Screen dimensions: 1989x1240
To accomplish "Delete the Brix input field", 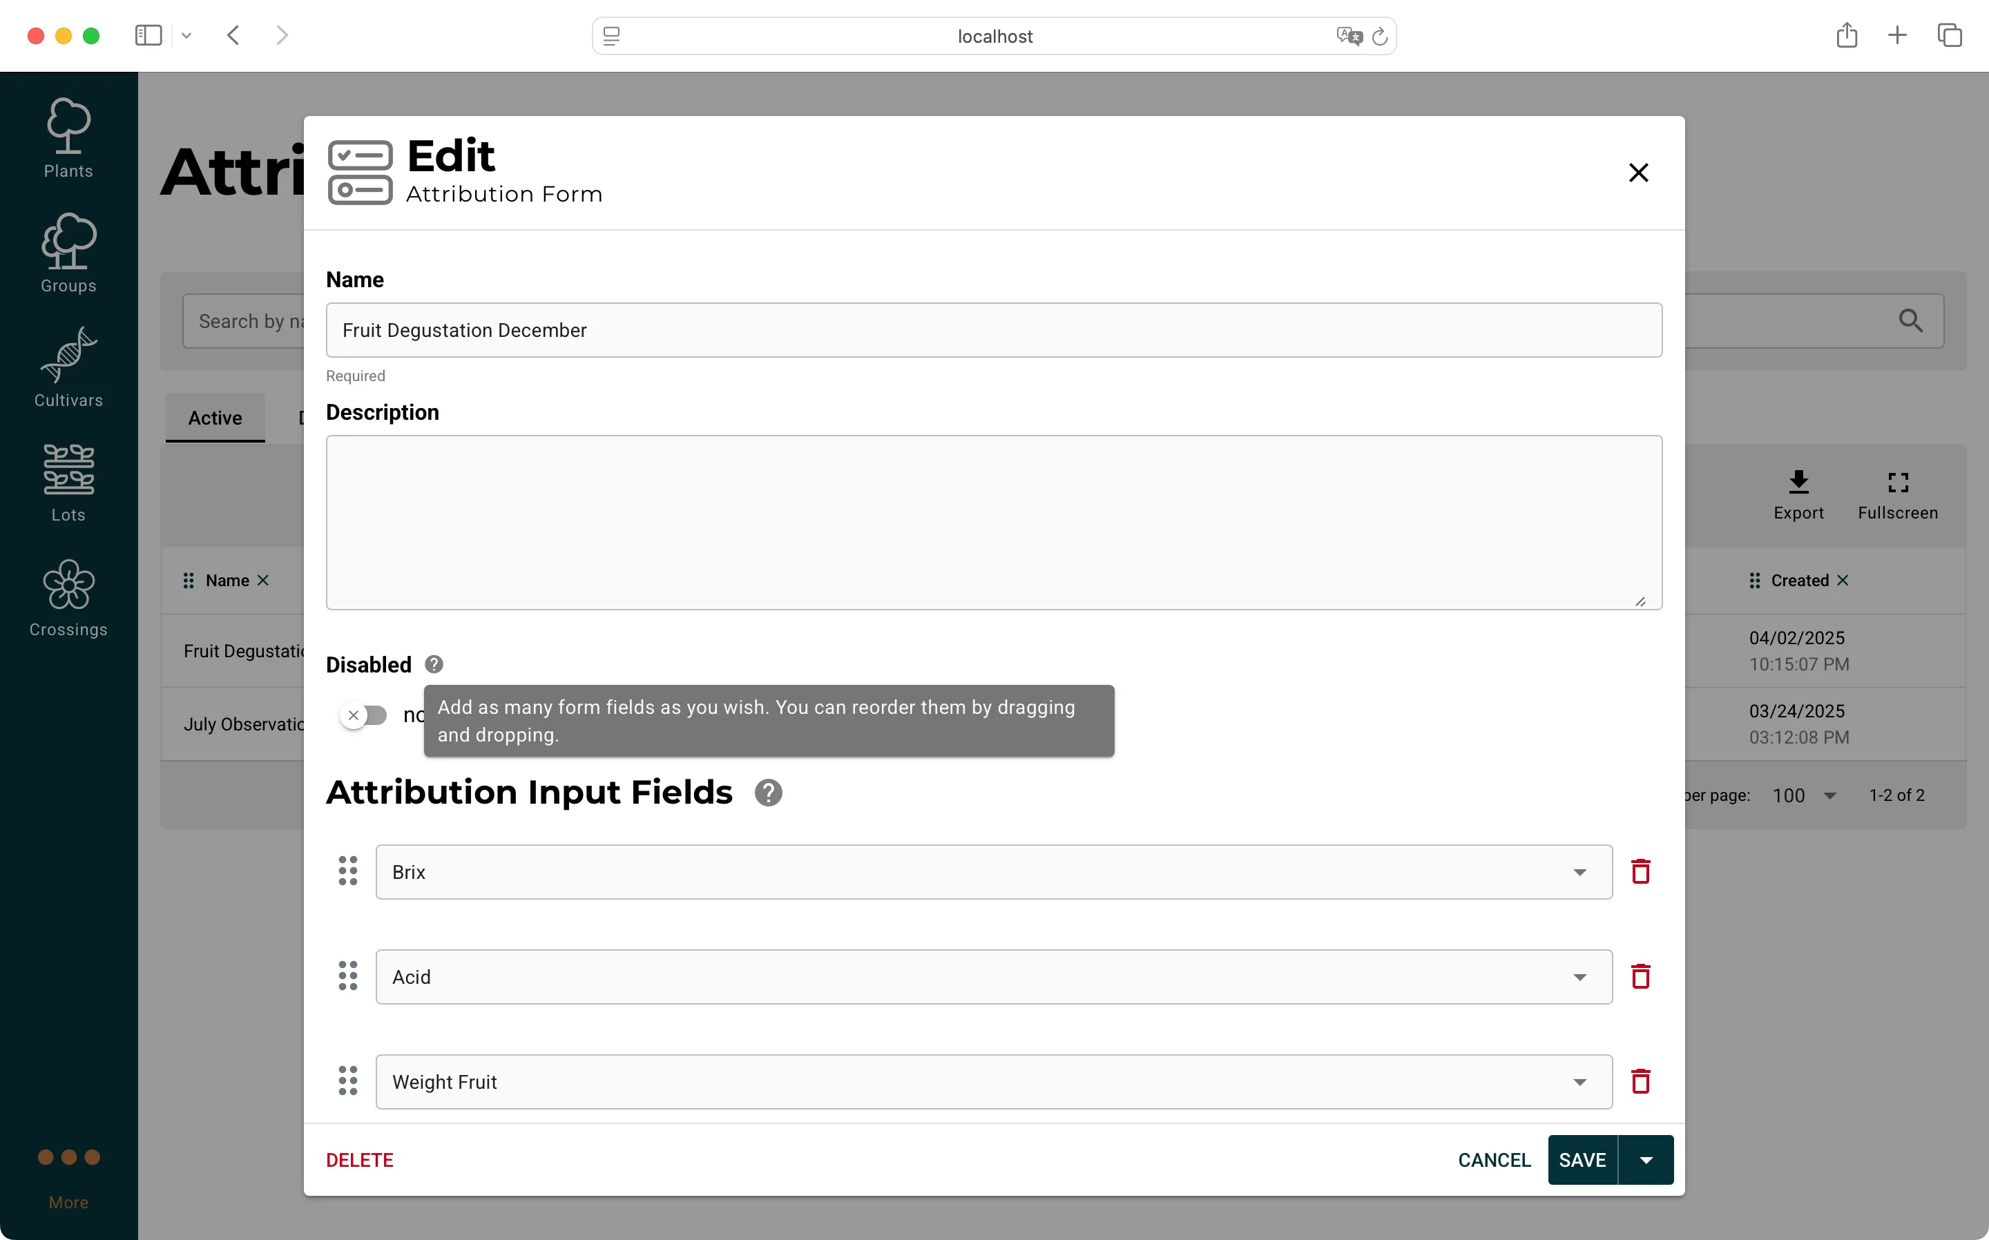I will [1640, 871].
